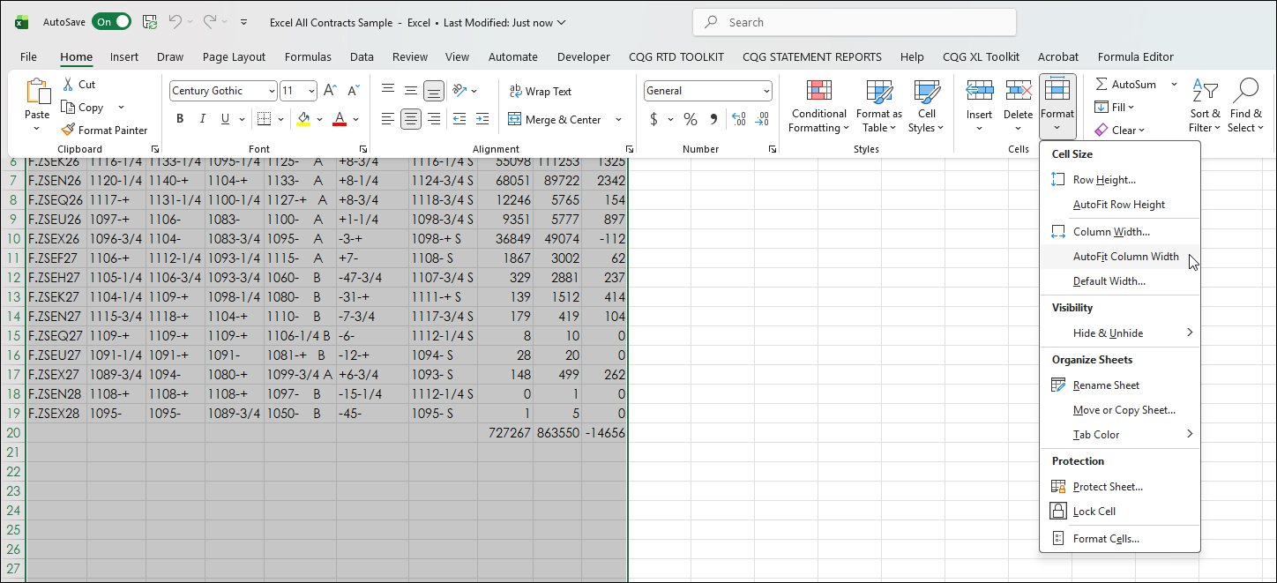Click the Format Painter icon

tap(69, 130)
